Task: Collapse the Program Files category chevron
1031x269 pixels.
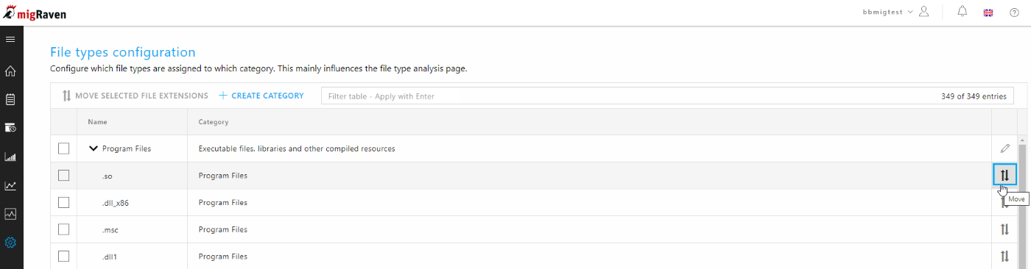Action: [x=94, y=148]
